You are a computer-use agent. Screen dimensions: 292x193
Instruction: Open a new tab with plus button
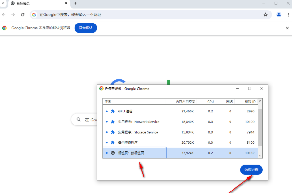pos(75,3)
